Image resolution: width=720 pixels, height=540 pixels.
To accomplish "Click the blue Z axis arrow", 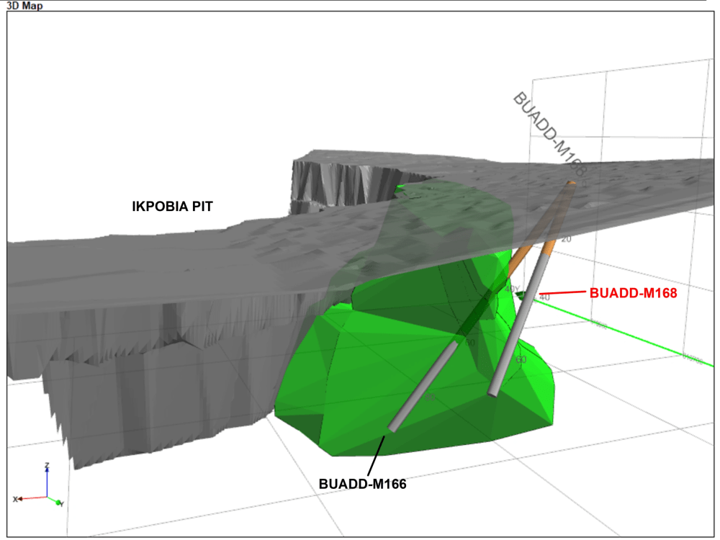I will 47,472.
